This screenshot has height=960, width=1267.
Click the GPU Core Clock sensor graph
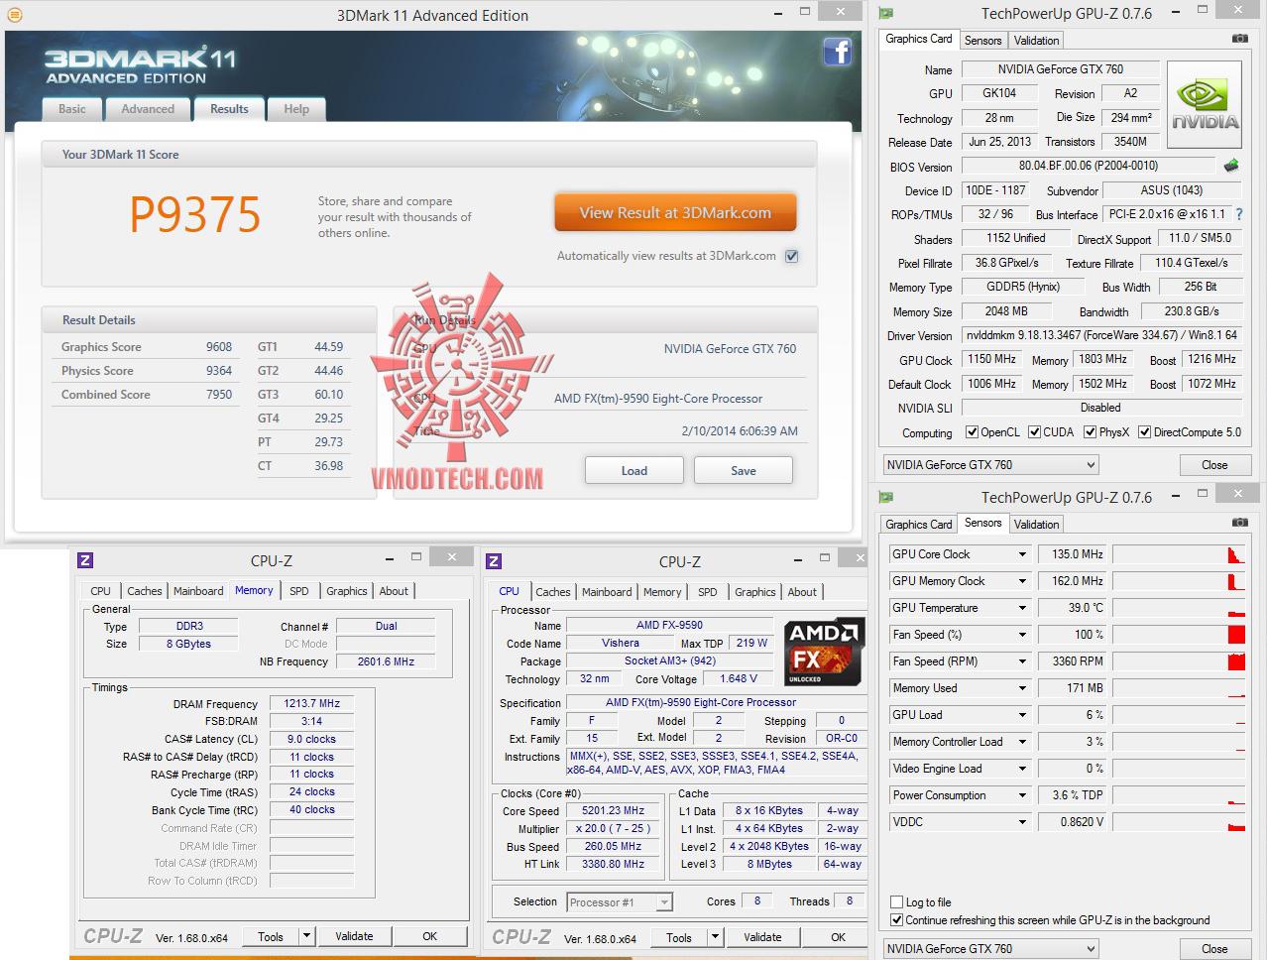coord(1177,554)
